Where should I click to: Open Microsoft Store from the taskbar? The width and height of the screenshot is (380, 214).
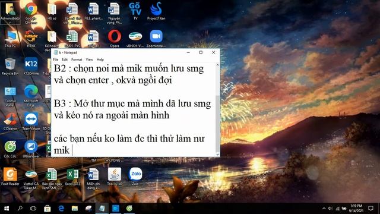(x=47, y=209)
